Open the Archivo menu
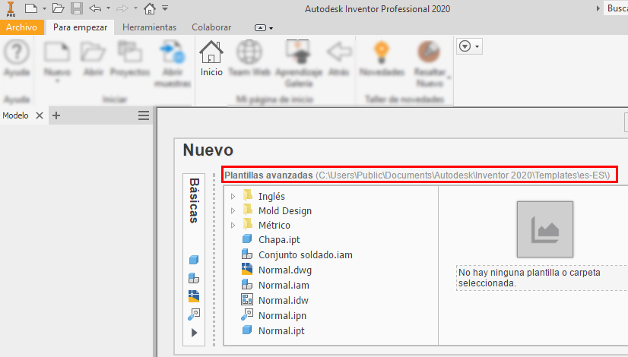Screen dimensions: 628x357 click(x=21, y=27)
